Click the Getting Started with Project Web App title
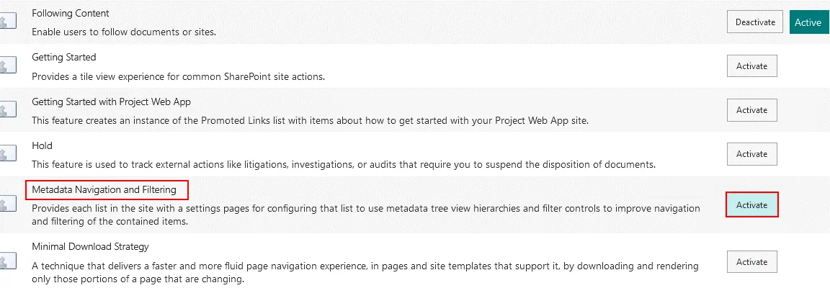 pyautogui.click(x=111, y=102)
